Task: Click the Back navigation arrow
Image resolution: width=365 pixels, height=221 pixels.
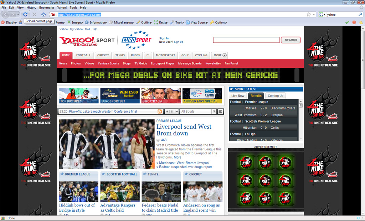Action: point(5,15)
